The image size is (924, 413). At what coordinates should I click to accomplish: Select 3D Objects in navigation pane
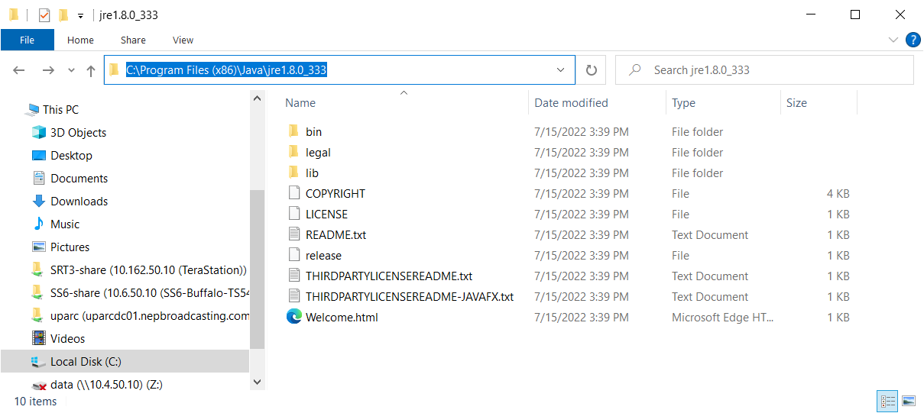tap(78, 133)
